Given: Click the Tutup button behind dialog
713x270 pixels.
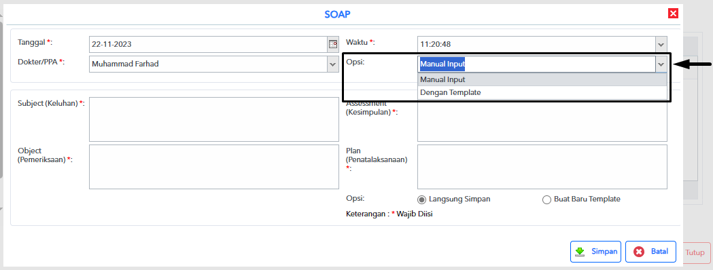Looking at the screenshot, I should (695, 253).
